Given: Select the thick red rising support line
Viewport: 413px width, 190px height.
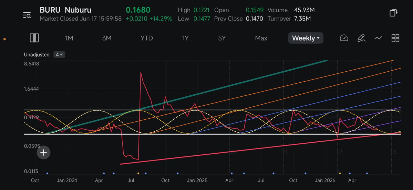Looking at the screenshot, I should pos(260,149).
